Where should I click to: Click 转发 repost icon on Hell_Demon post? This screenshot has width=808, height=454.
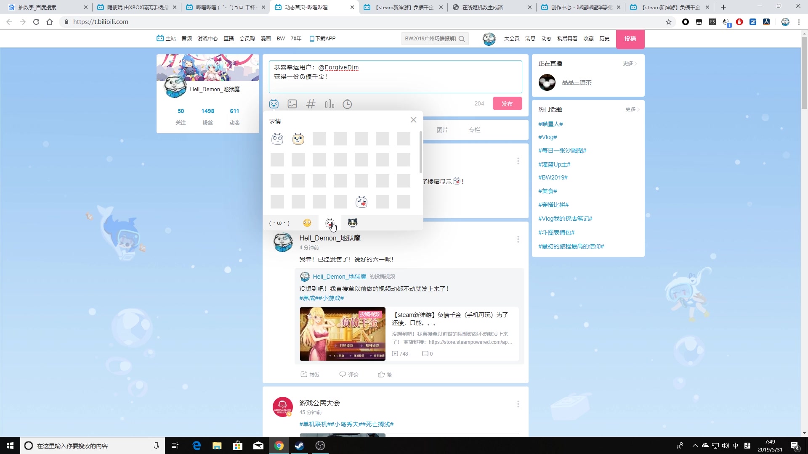click(310, 375)
